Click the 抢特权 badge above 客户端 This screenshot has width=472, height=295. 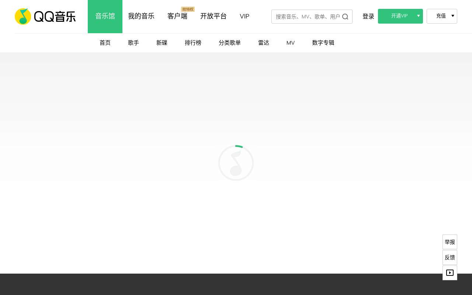[x=188, y=9]
